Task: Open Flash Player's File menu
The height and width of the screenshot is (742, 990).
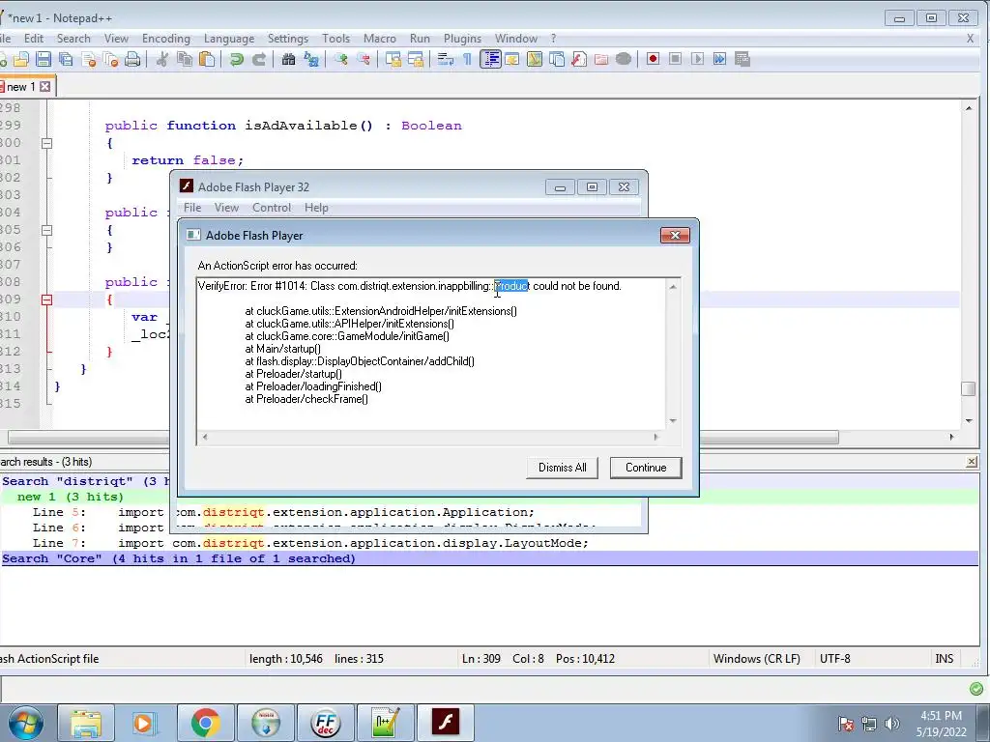Action: tap(192, 208)
